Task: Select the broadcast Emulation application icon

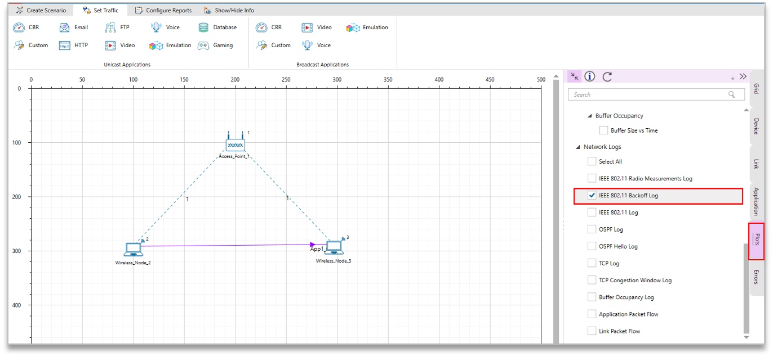Action: pyautogui.click(x=353, y=27)
